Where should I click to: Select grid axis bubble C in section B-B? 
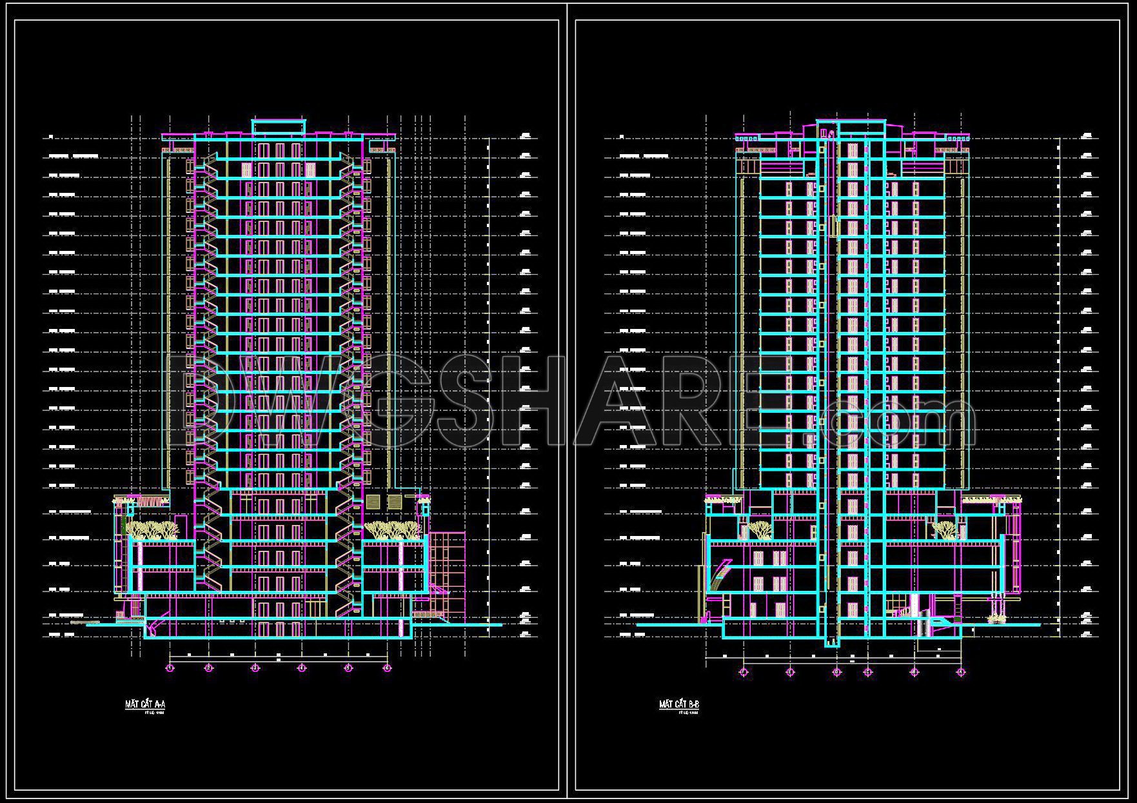[x=867, y=672]
